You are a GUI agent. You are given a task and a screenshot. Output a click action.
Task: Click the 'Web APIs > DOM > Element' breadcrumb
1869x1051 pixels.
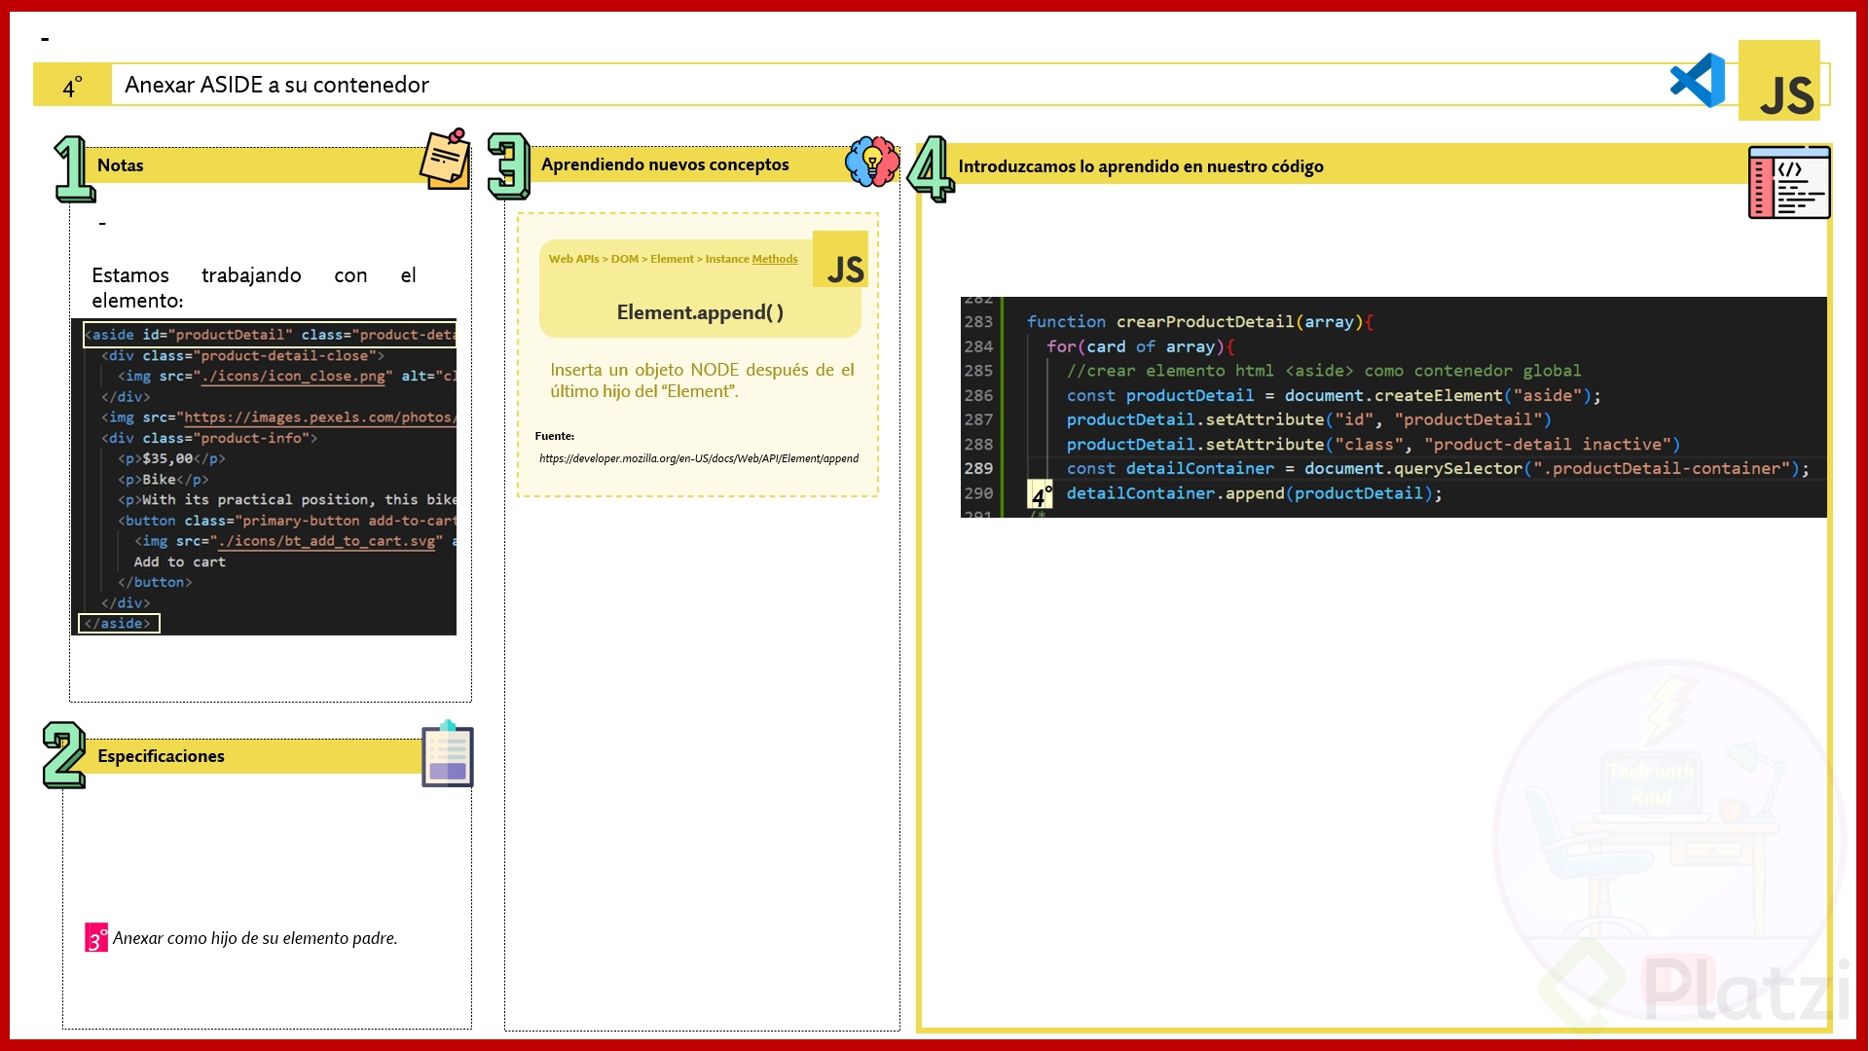(x=621, y=259)
